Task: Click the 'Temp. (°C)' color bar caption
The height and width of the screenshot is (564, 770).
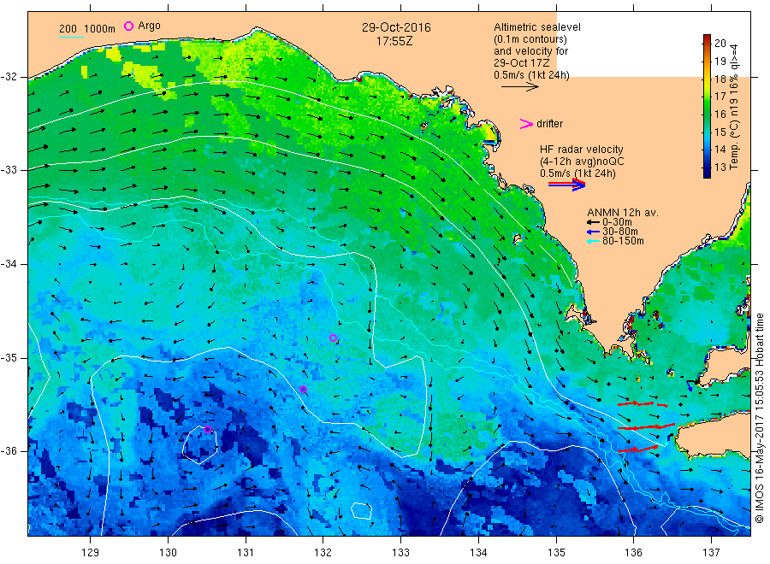Action: coord(734,144)
